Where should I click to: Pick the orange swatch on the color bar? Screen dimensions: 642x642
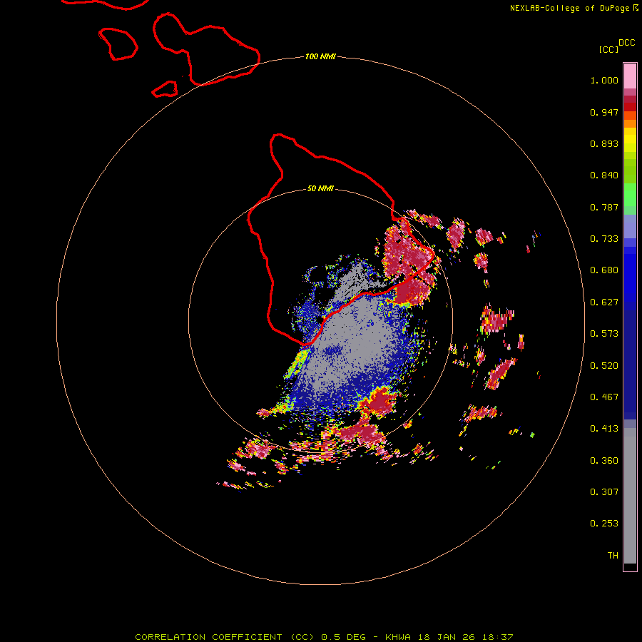(x=630, y=123)
